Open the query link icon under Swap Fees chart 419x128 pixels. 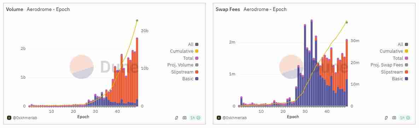386,118
